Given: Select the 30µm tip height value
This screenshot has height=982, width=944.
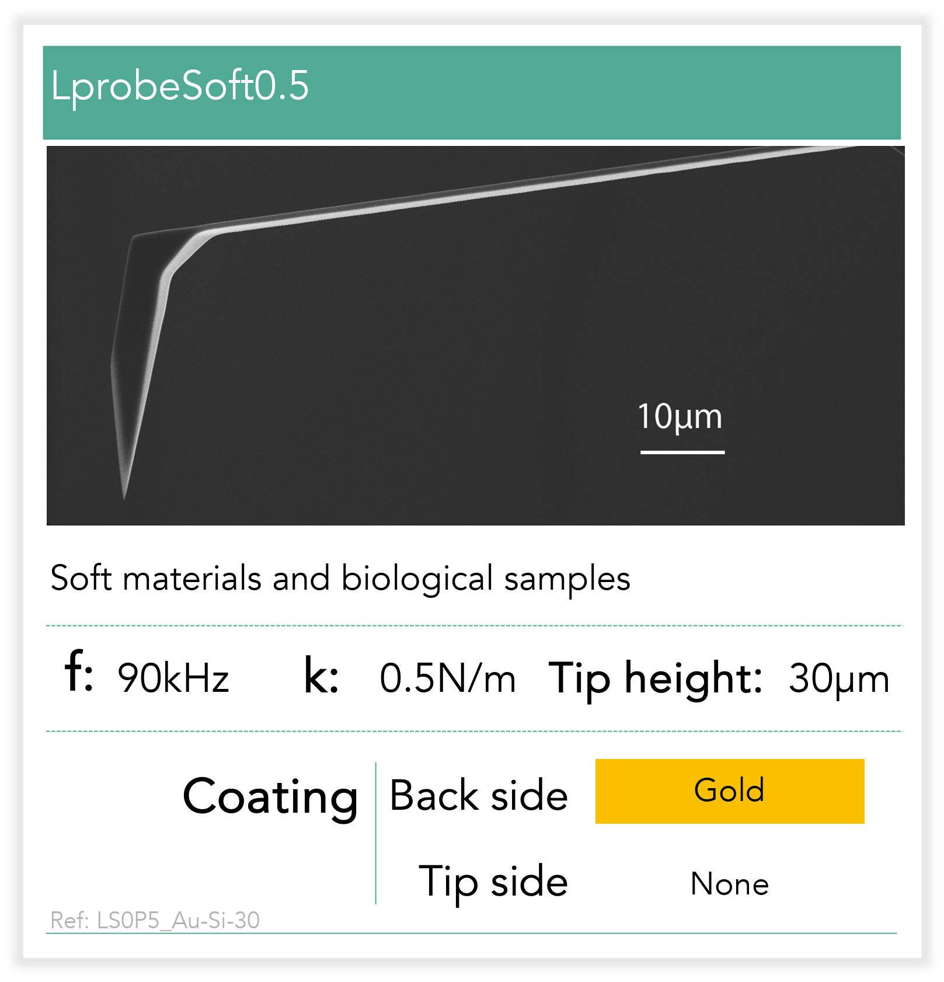Looking at the screenshot, I should 839,679.
